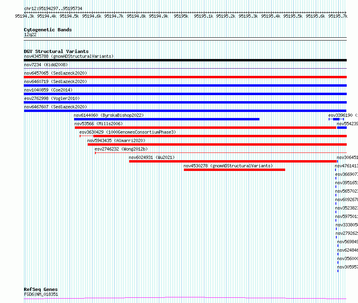Open the nsv6024931 (Wu2021) label
The image size is (358, 303).
152,157
